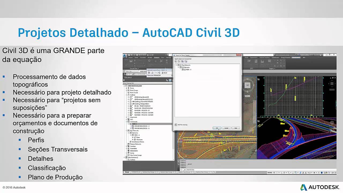The height and width of the screenshot is (193, 343).
Task: Open the Geotechnics ribbon tab
Action: [x=253, y=57]
